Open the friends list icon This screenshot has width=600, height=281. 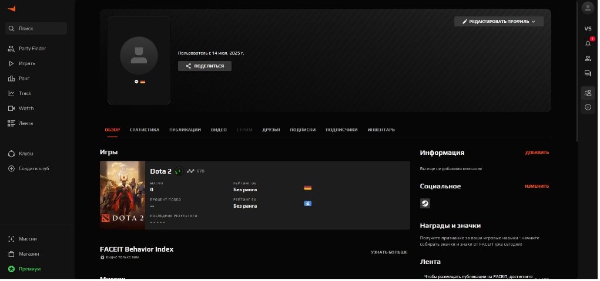[587, 58]
